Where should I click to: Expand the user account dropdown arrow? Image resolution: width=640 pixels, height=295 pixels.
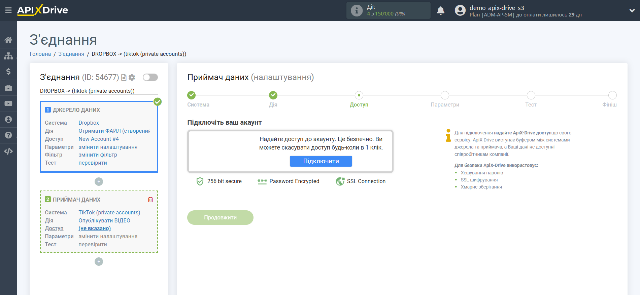(x=632, y=11)
